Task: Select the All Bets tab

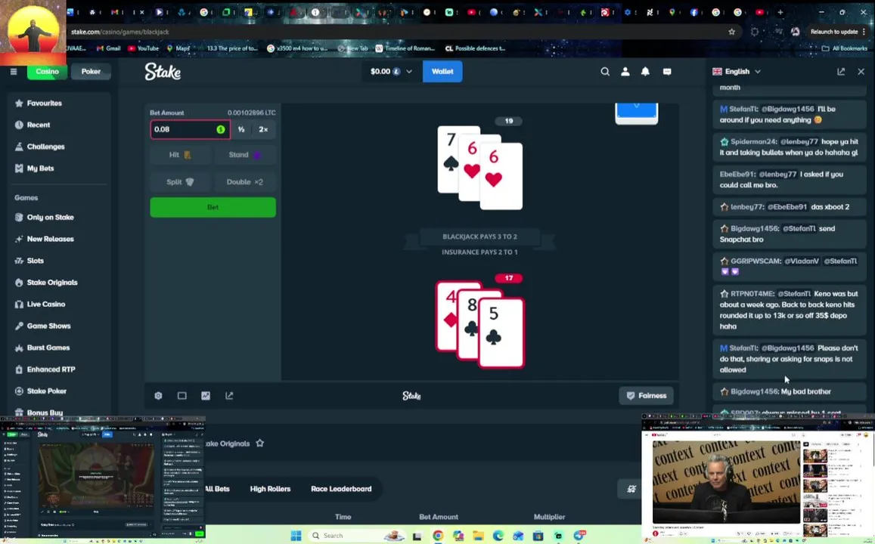Action: 217,489
